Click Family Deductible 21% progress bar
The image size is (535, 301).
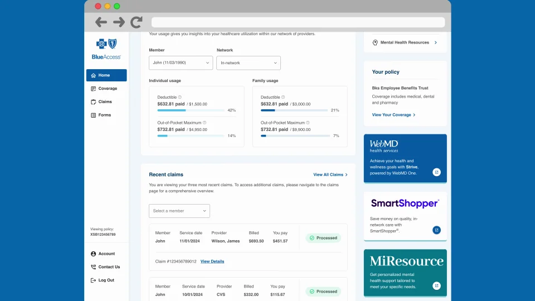tap(294, 110)
